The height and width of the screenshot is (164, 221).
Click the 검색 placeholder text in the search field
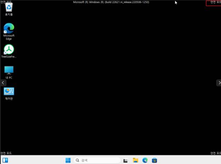click(85, 160)
